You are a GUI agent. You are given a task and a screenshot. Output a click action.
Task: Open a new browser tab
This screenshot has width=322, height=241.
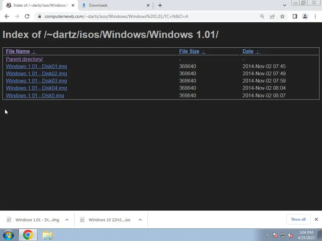pyautogui.click(x=160, y=5)
